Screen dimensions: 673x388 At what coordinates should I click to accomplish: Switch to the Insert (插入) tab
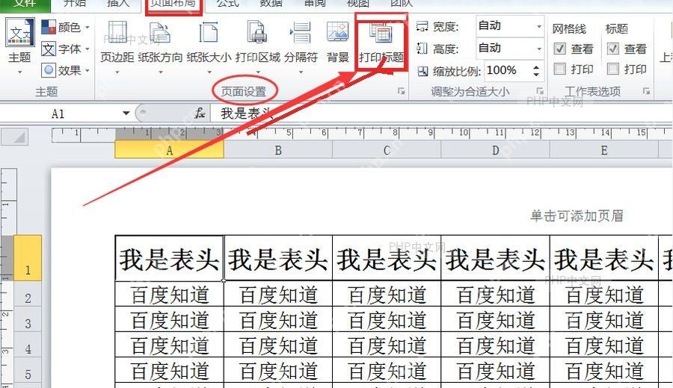click(x=118, y=4)
